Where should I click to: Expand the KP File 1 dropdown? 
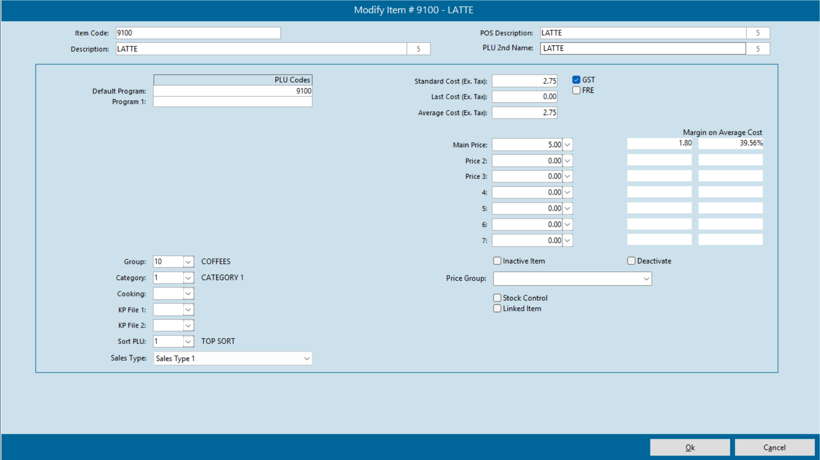(x=188, y=310)
